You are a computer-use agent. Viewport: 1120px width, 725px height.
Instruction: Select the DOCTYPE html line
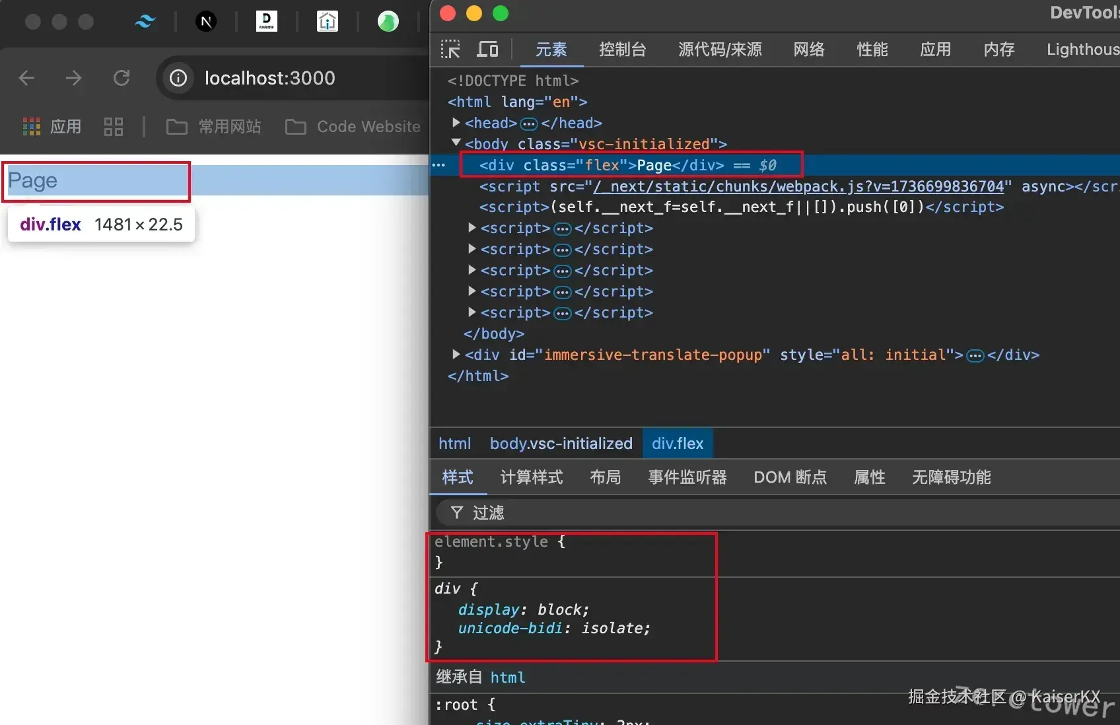tap(513, 81)
